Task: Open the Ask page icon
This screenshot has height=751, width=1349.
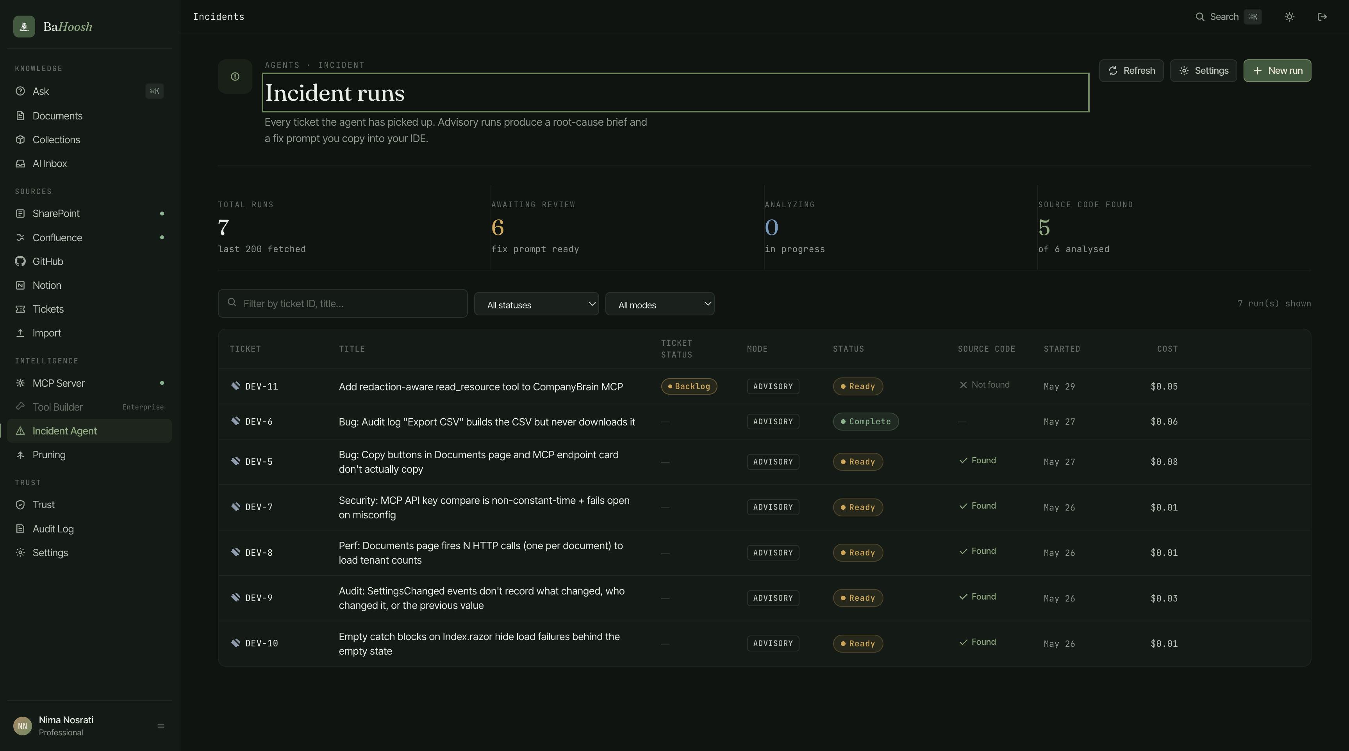Action: pyautogui.click(x=20, y=91)
